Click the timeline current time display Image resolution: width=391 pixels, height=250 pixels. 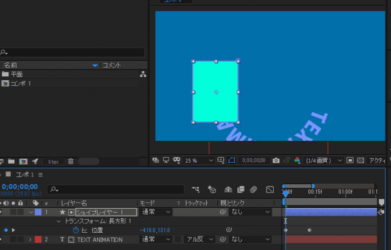pos(20,187)
